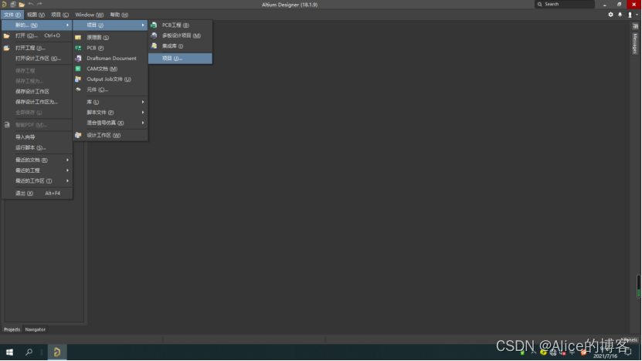Open the Messages side panel tab
Image resolution: width=642 pixels, height=361 pixels.
(635, 43)
